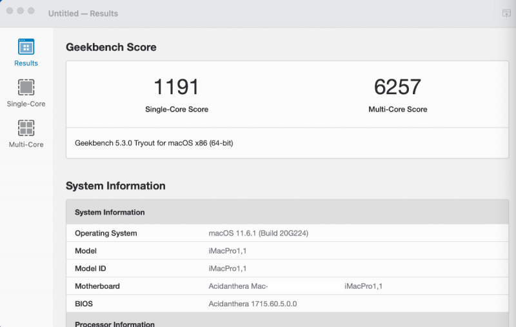The width and height of the screenshot is (516, 327).
Task: Click the zoom window button
Action: click(x=32, y=12)
